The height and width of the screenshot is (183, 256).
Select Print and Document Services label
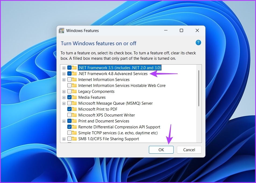click(104, 121)
